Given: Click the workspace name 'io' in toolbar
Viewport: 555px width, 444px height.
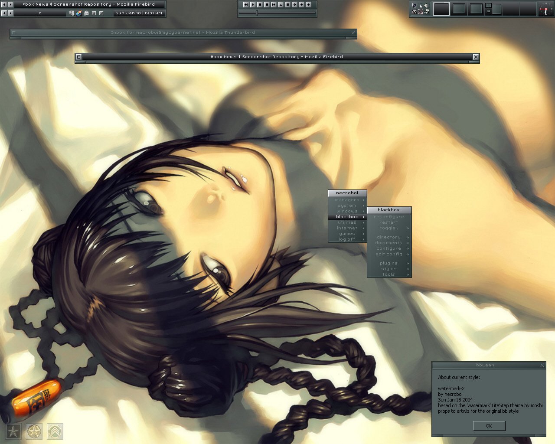Looking at the screenshot, I should click(39, 13).
